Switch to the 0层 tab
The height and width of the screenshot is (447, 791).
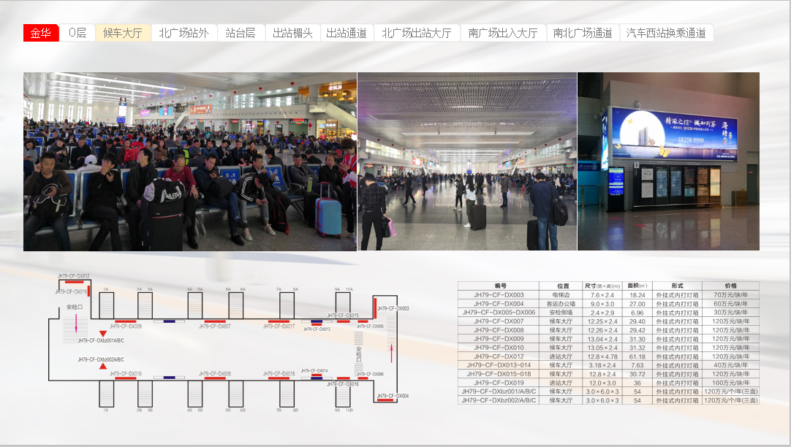[77, 34]
